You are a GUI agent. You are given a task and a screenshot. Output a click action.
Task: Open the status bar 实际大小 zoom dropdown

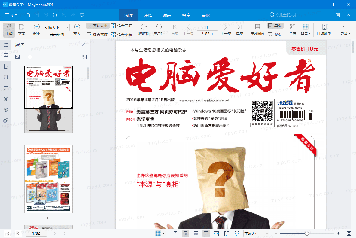tap(256, 233)
